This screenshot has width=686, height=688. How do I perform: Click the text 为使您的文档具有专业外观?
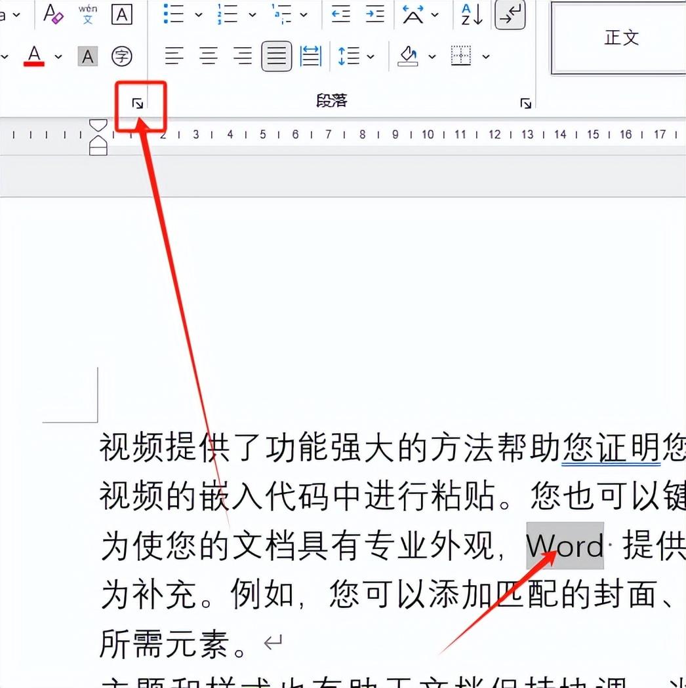(296, 545)
